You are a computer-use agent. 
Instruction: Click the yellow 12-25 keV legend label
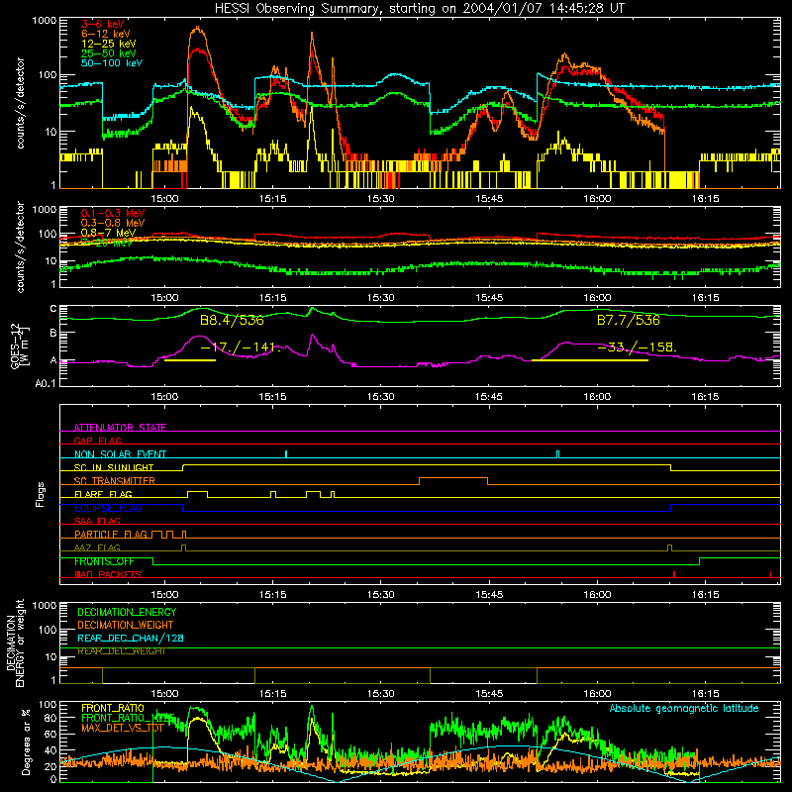coord(108,44)
